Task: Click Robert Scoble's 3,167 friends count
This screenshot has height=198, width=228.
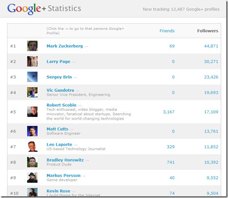Action: (x=168, y=112)
